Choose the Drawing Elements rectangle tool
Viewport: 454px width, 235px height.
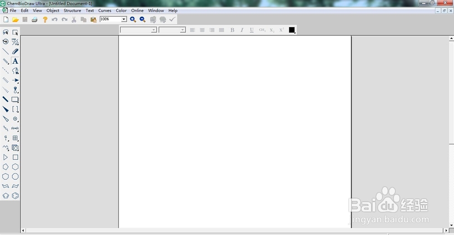point(15,99)
